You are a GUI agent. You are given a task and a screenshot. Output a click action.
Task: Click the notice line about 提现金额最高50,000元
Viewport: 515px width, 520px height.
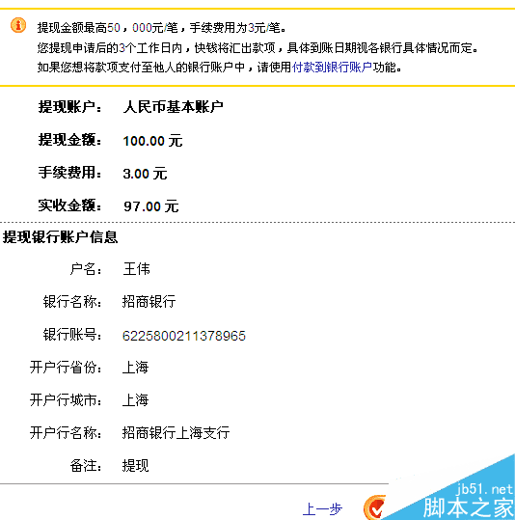[x=161, y=28]
